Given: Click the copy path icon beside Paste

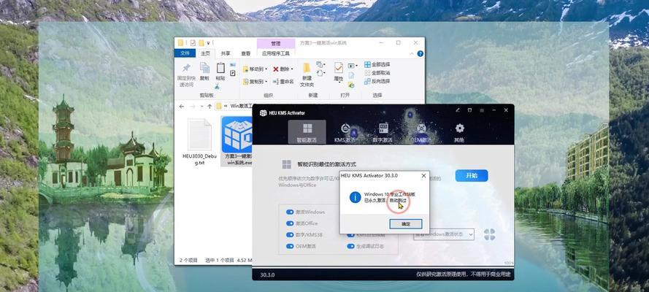Looking at the screenshot, I should coord(233,65).
